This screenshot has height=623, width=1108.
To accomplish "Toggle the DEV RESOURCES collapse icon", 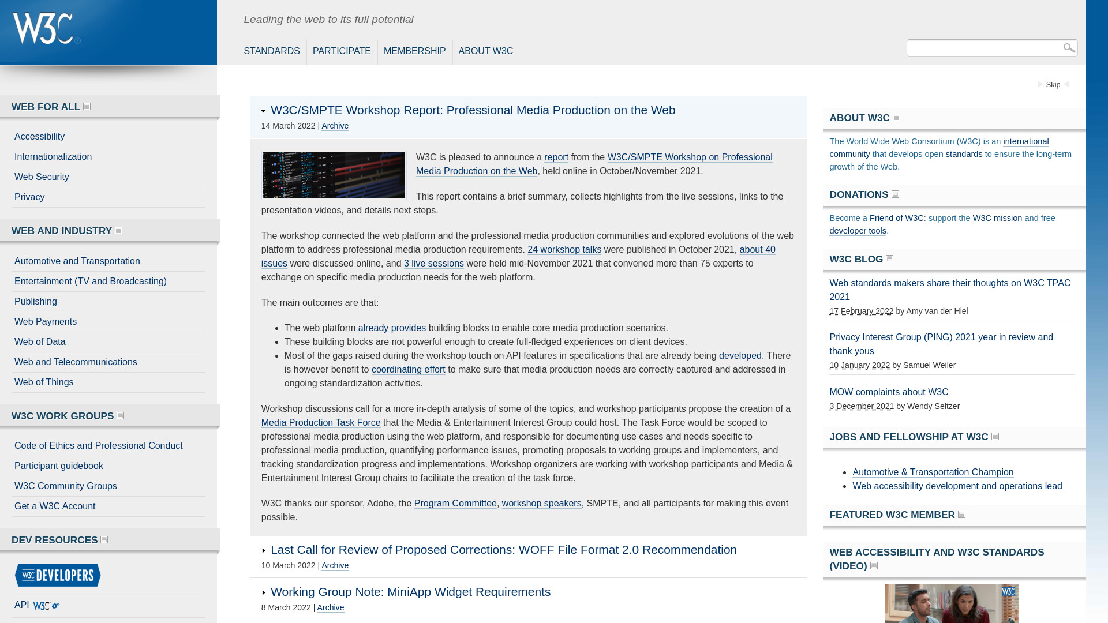I will (x=104, y=540).
